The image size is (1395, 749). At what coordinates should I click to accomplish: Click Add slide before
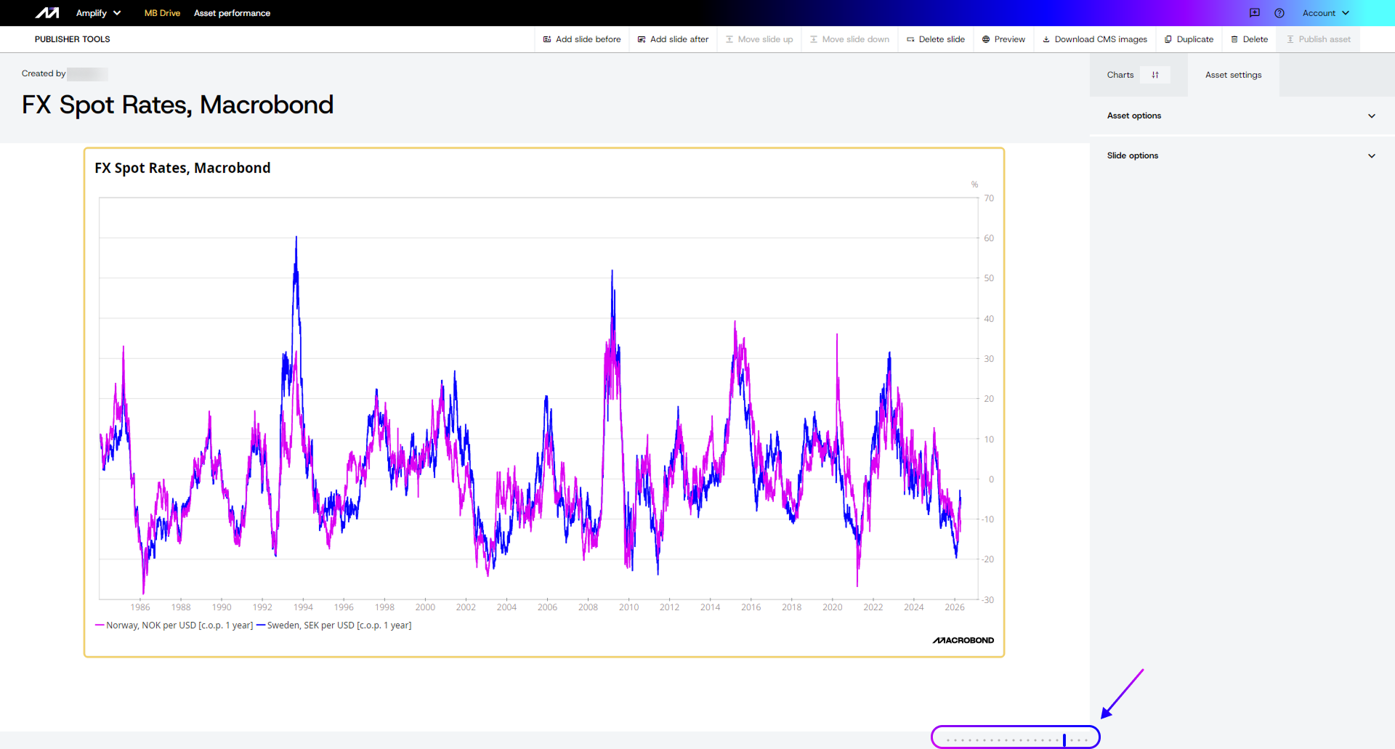point(582,39)
